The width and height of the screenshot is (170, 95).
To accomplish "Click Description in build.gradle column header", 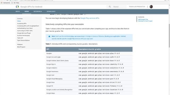I will tap(90, 49).
